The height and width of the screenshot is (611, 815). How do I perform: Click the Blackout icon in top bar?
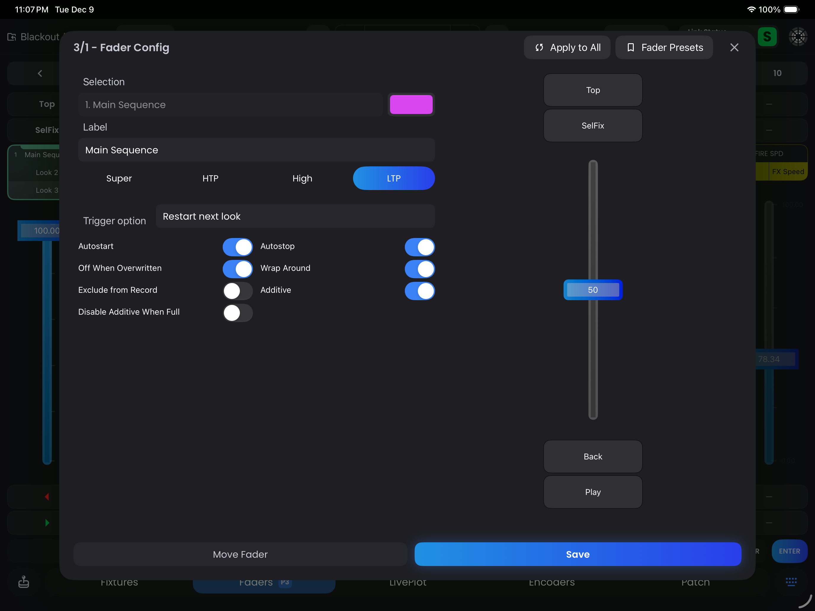point(12,37)
